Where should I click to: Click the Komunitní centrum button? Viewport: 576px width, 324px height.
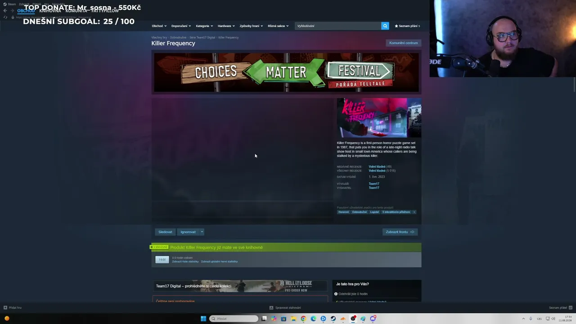(403, 43)
